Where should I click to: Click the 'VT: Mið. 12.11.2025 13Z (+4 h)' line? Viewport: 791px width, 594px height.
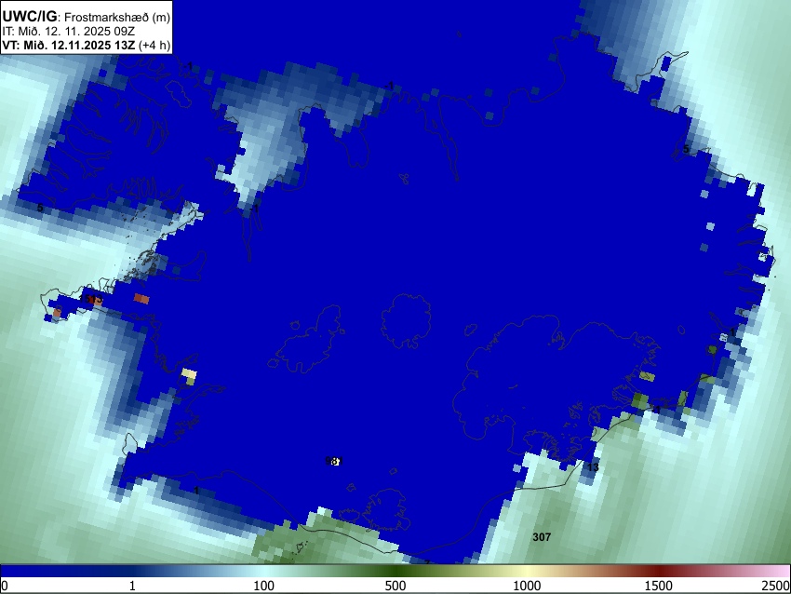coord(87,45)
